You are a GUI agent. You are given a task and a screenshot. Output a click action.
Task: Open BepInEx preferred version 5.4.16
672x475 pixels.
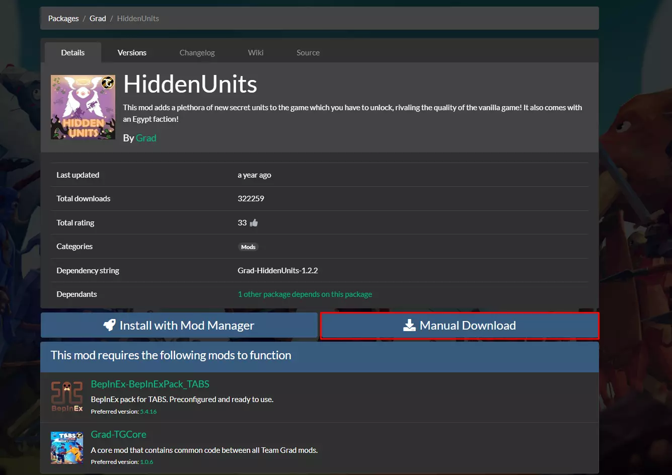tap(148, 412)
